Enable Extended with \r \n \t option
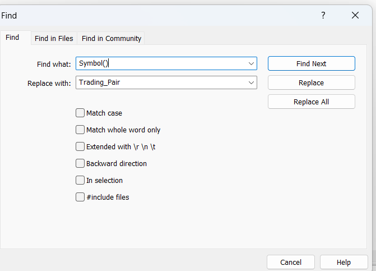Viewport: 376px width, 271px height. [x=80, y=146]
